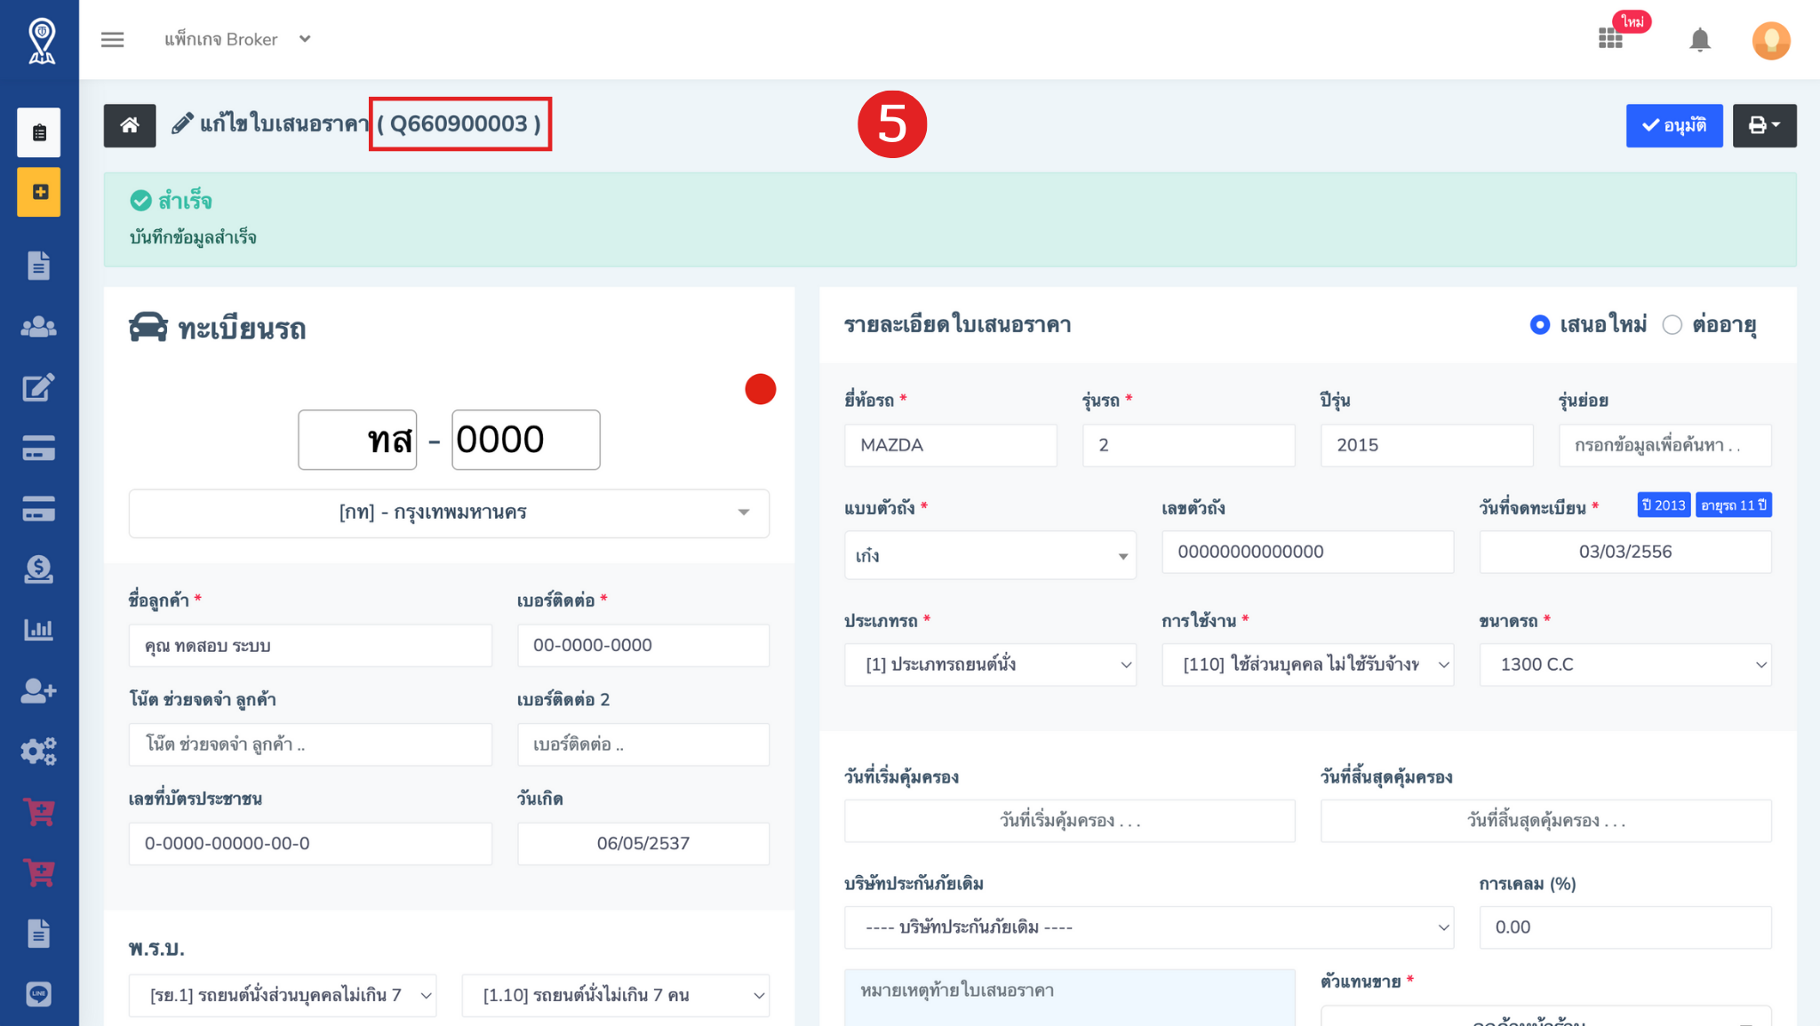Image resolution: width=1820 pixels, height=1026 pixels.
Task: Open the ประเภทรถ dropdown
Action: (x=990, y=664)
